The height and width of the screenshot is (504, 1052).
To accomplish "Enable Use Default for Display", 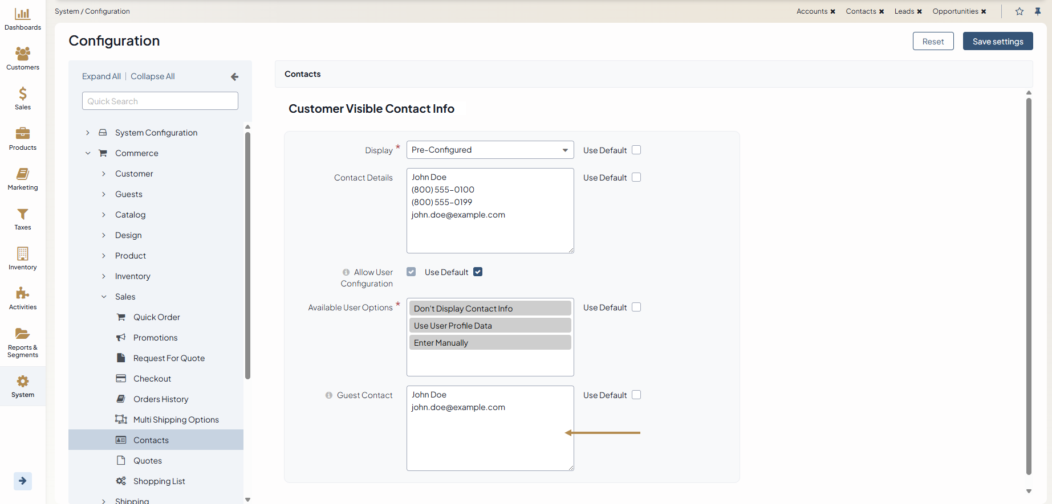I will click(x=636, y=150).
